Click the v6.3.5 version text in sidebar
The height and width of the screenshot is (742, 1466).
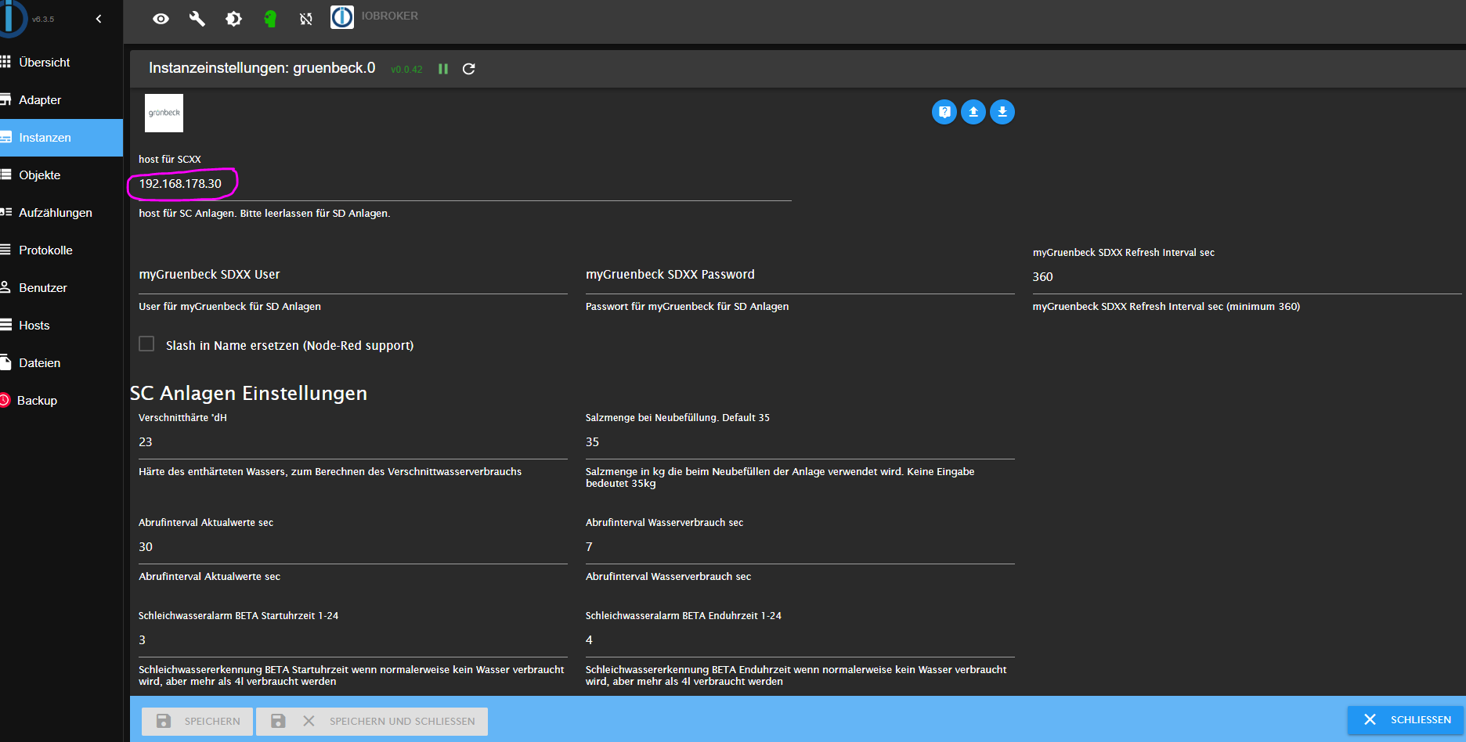(43, 20)
